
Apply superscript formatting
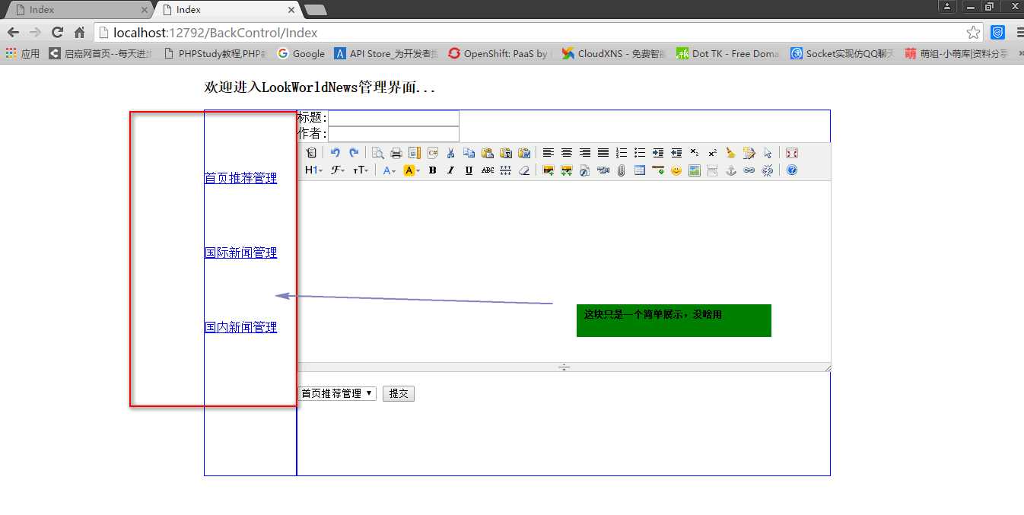713,153
